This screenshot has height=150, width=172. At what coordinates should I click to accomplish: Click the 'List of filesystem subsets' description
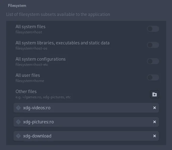point(58,14)
